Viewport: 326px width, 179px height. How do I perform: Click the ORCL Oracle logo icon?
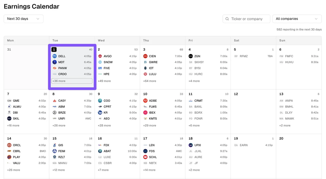(x=9, y=145)
